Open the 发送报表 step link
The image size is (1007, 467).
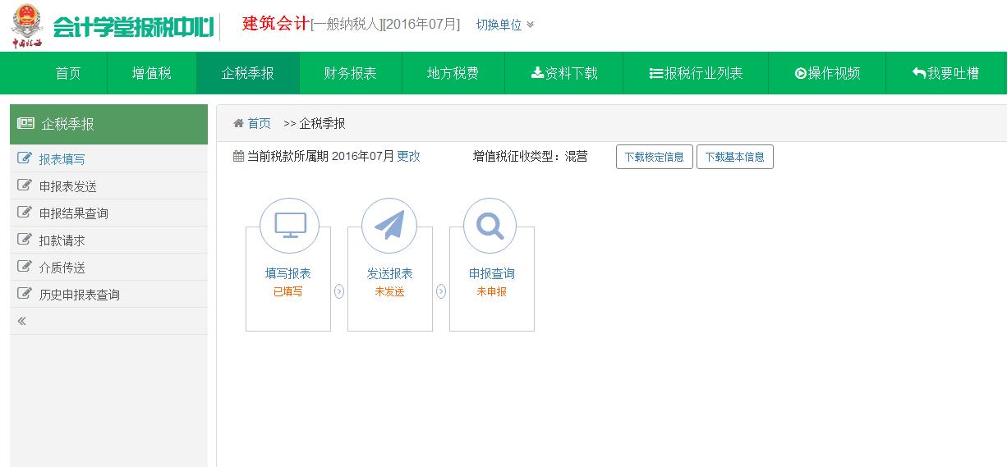[389, 273]
